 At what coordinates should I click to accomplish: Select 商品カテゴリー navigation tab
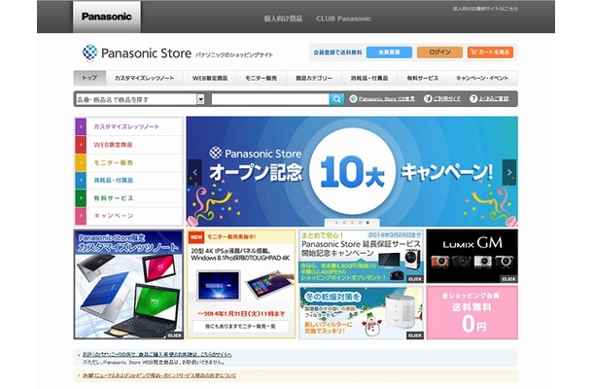[x=314, y=78]
